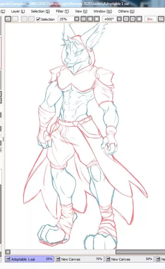
Task: Click the Redo arrow icon
Action: 15,19
